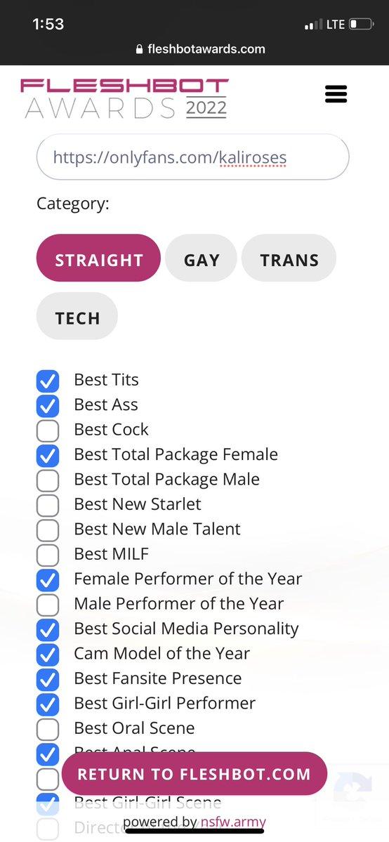Click the Return to Fleshbot.com button
Screen dimensions: 389x842
click(x=194, y=774)
